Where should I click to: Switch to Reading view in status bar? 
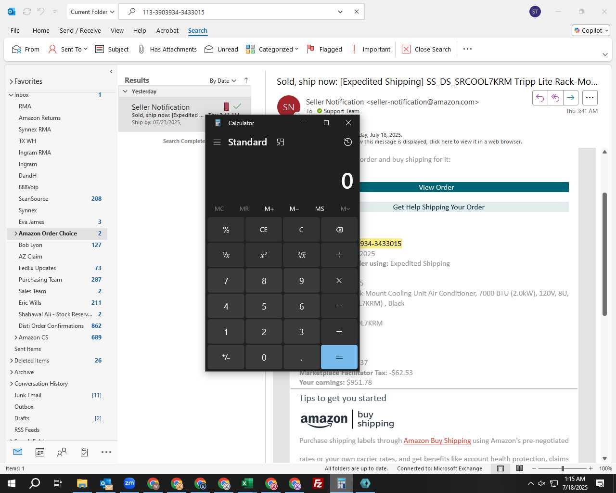pyautogui.click(x=520, y=468)
